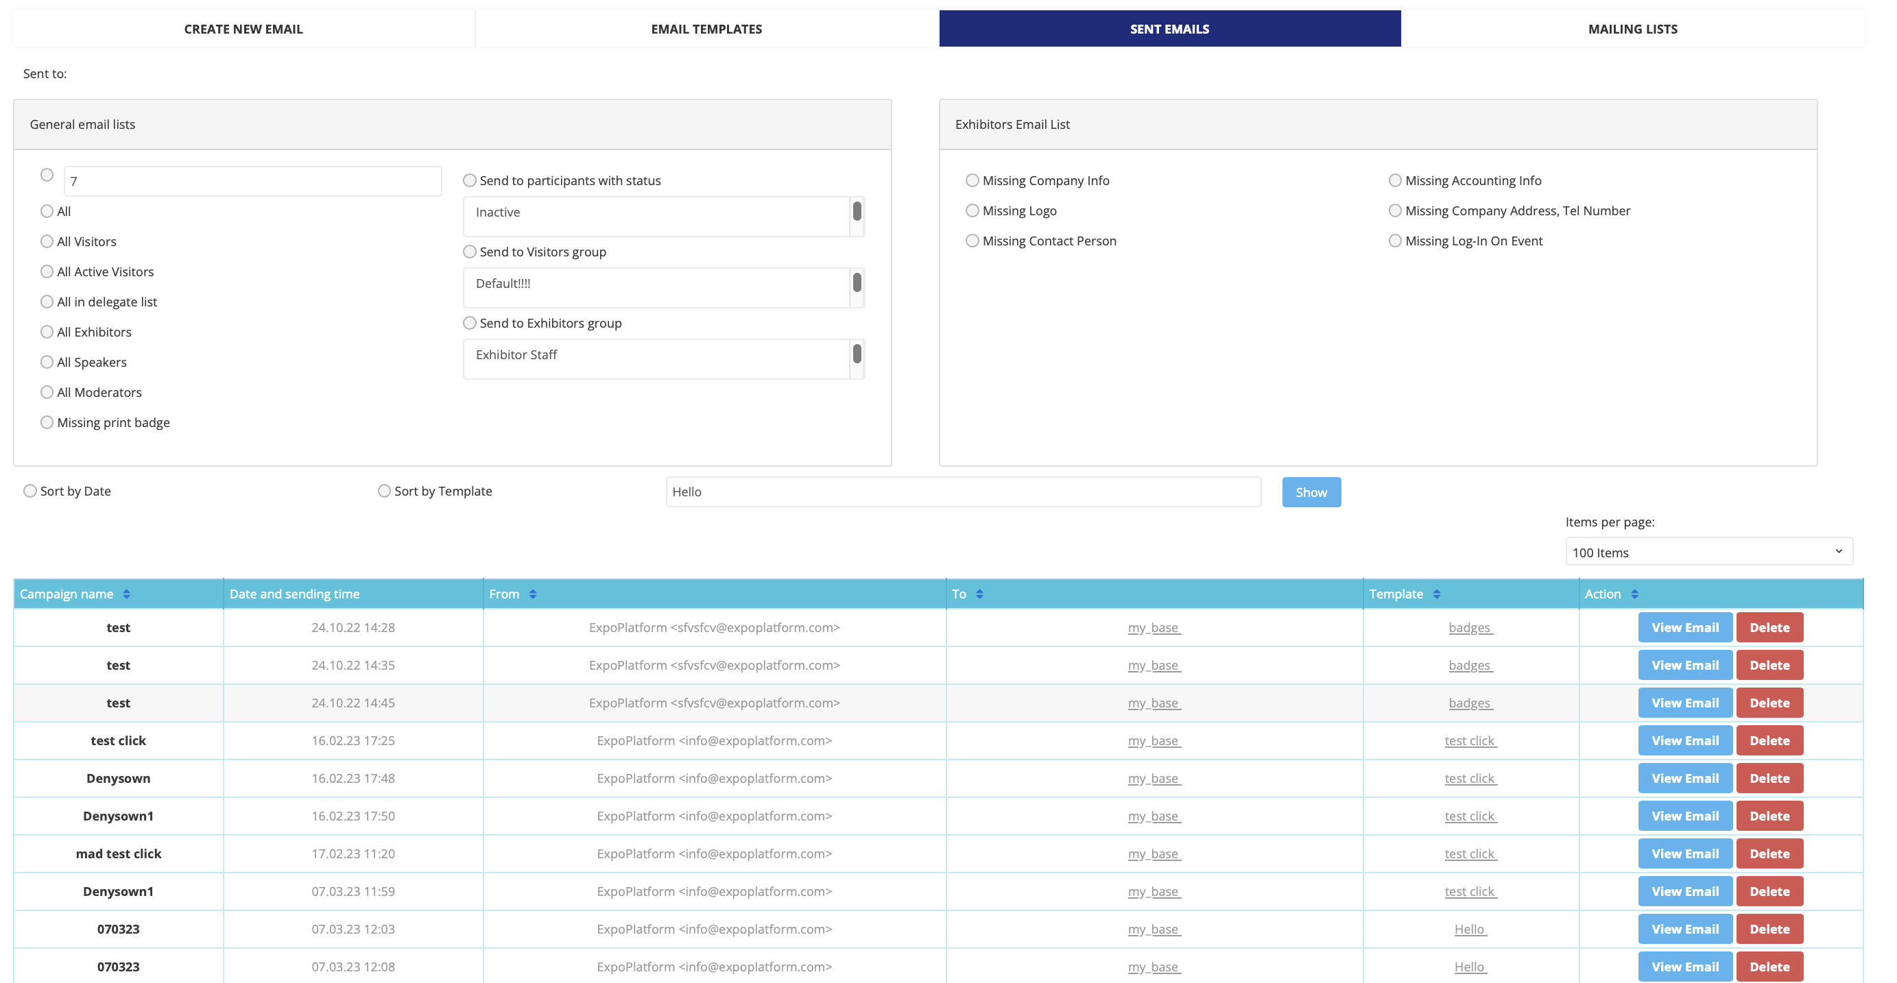Click Action column sort arrows
The width and height of the screenshot is (1897, 983).
[1634, 594]
